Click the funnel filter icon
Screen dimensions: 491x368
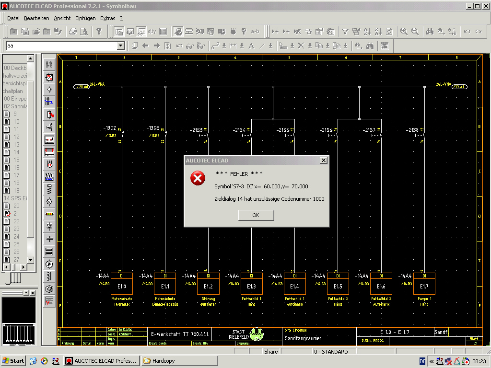point(345,31)
